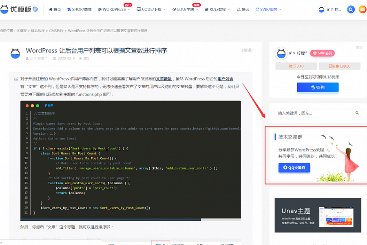This screenshot has height=245, width=367.
Task: Expand the WORDPRESS dropdown chevron
Action: [x=129, y=9]
